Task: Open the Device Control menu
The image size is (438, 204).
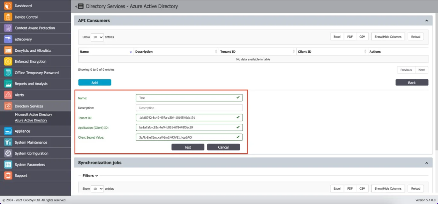Action: click(x=35, y=17)
